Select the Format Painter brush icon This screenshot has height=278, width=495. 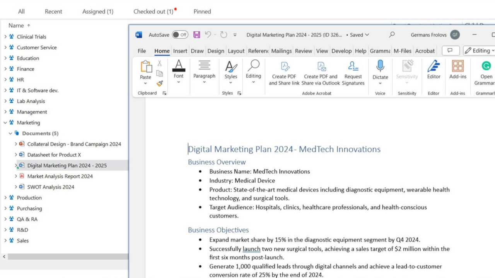click(160, 83)
